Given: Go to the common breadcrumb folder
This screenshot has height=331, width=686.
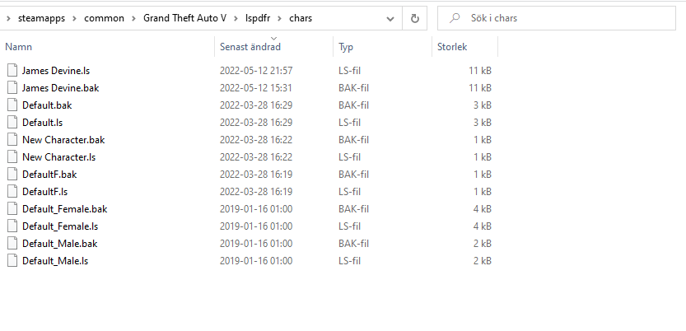Looking at the screenshot, I should pyautogui.click(x=104, y=18).
